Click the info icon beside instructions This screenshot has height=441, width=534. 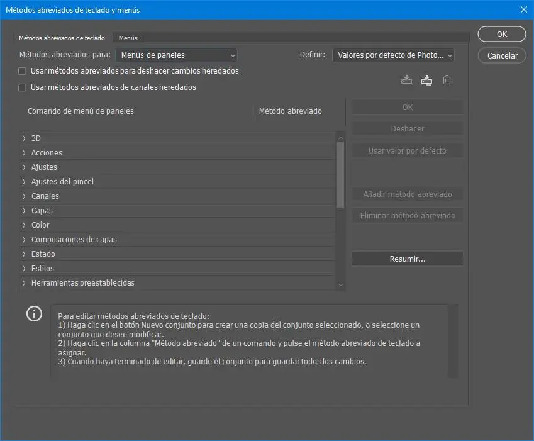(x=35, y=314)
